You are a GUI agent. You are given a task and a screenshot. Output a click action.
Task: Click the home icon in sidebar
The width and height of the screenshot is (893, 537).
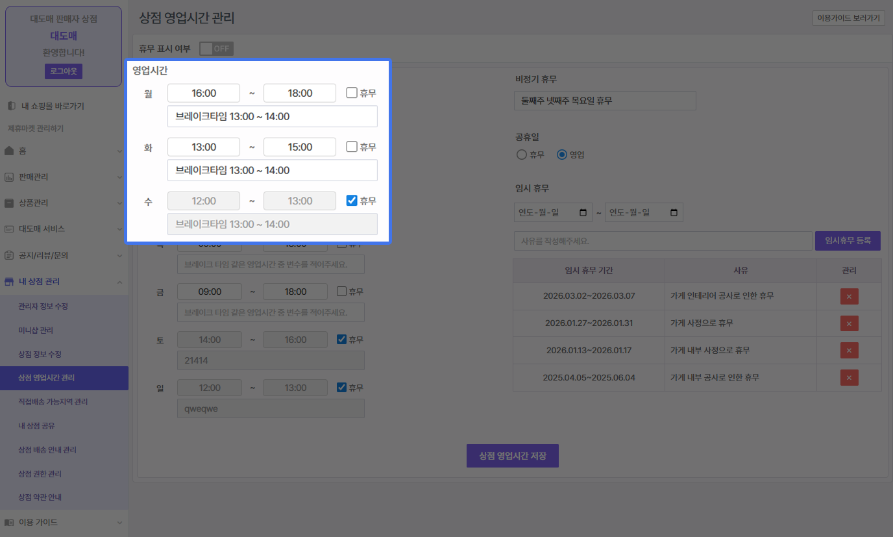pyautogui.click(x=9, y=151)
